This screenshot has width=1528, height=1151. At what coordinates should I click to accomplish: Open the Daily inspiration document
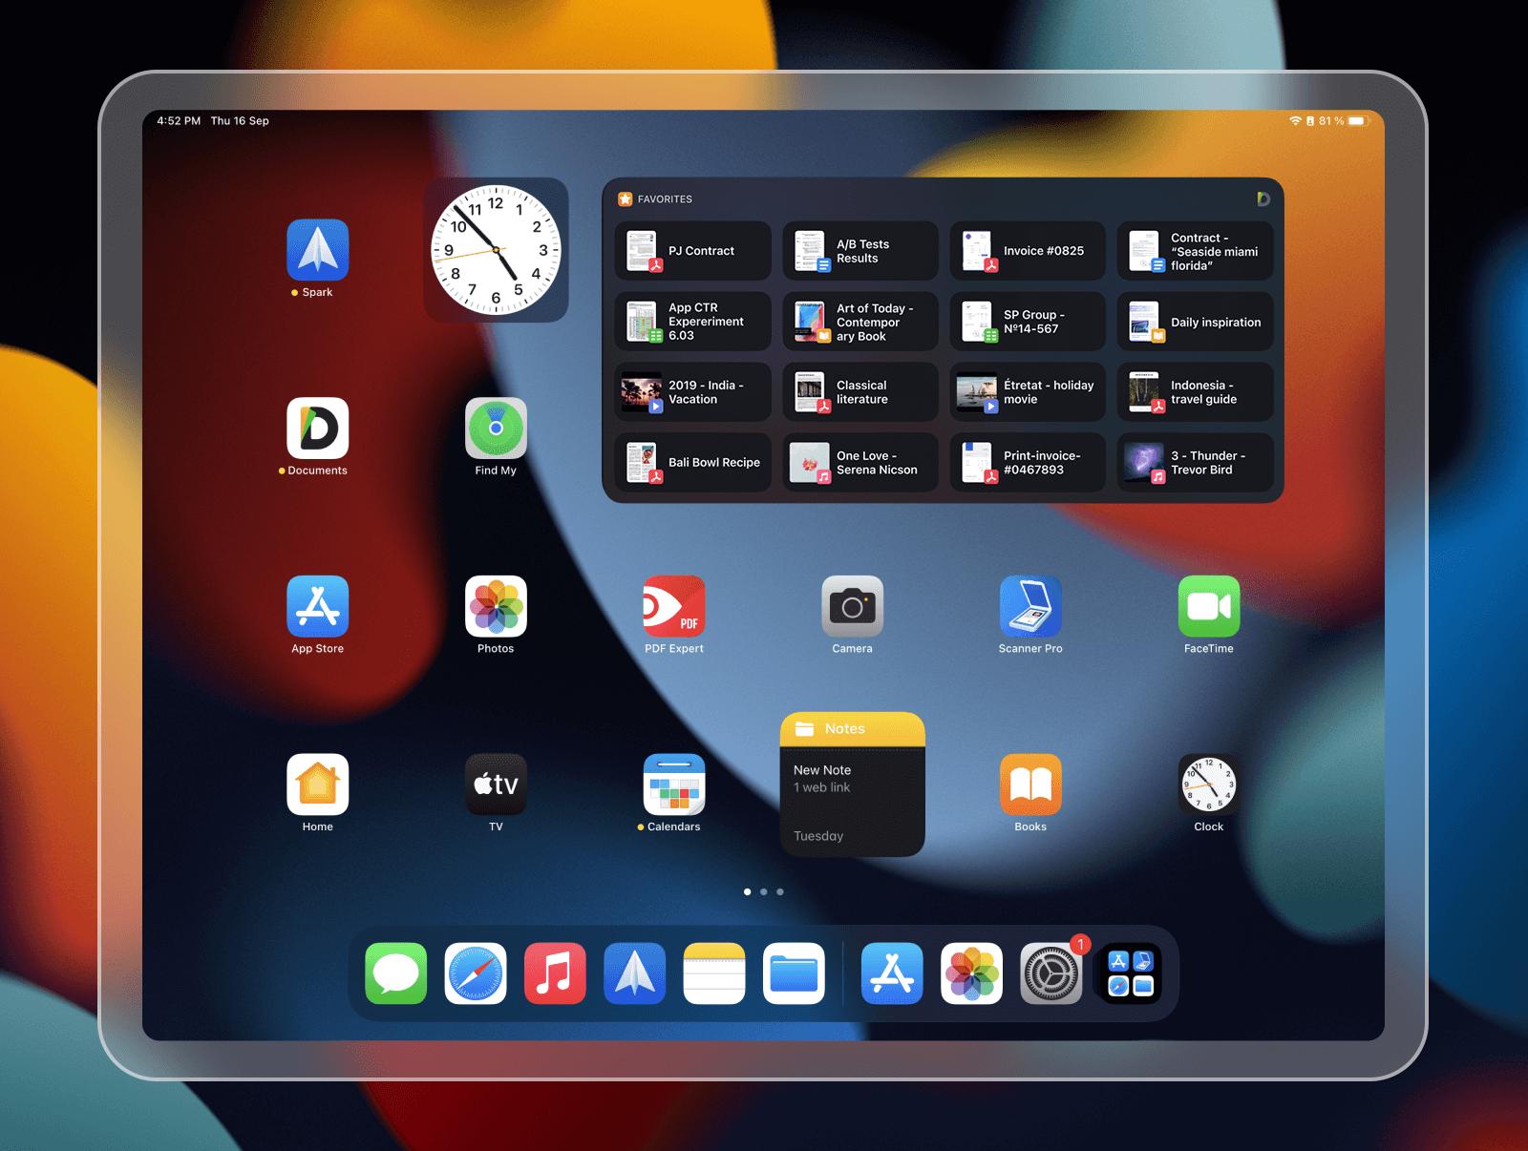coord(1195,322)
